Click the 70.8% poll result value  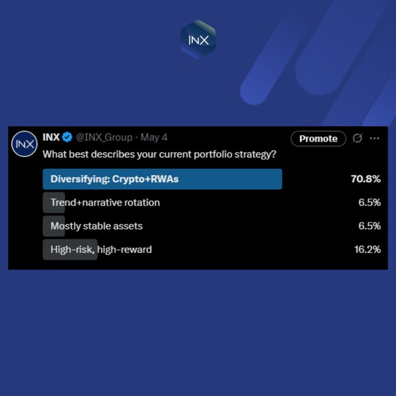pyautogui.click(x=365, y=179)
